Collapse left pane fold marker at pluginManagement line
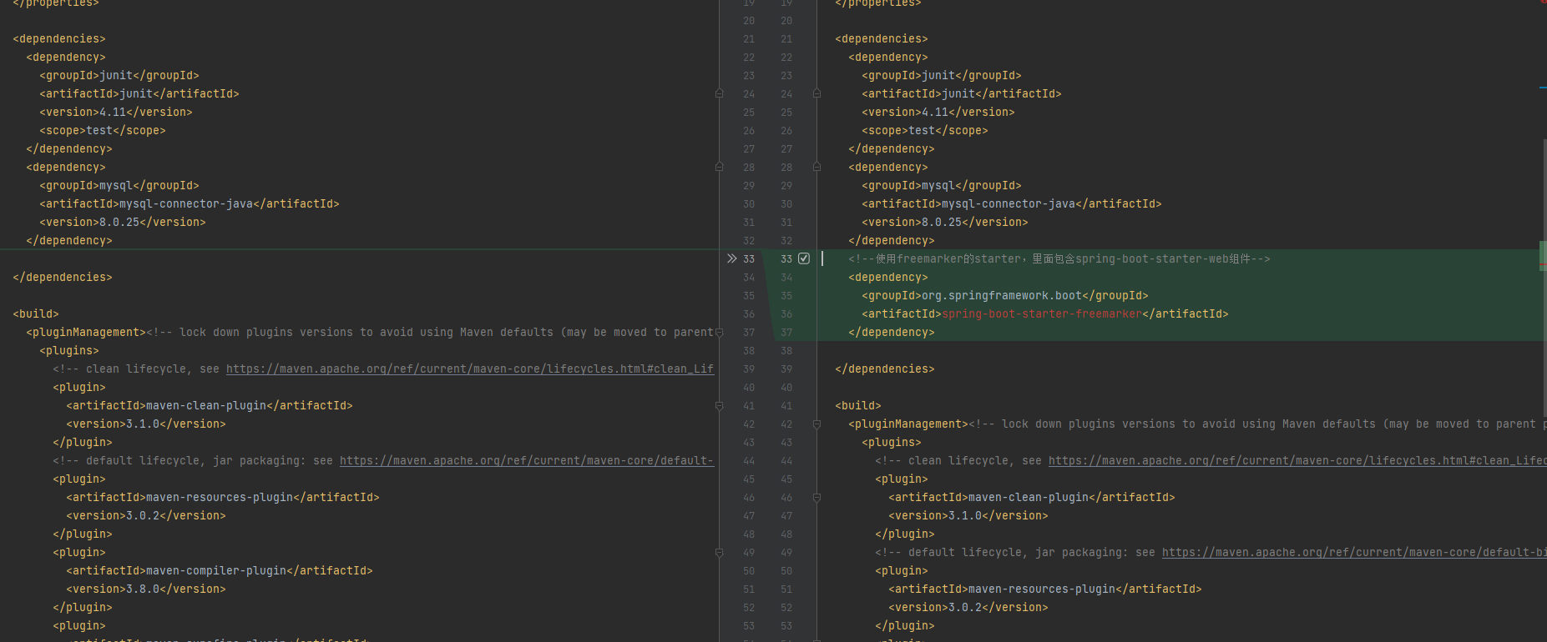The width and height of the screenshot is (1547, 642). [x=719, y=332]
